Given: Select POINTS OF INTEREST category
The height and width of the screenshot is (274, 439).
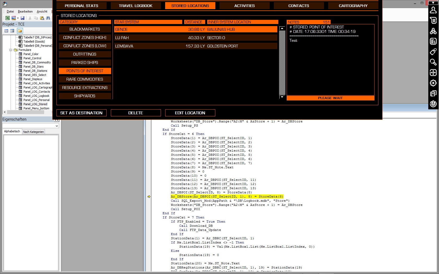Looking at the screenshot, I should coord(85,71).
